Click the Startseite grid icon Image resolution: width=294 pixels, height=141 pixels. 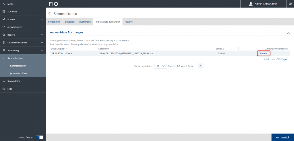[3, 11]
